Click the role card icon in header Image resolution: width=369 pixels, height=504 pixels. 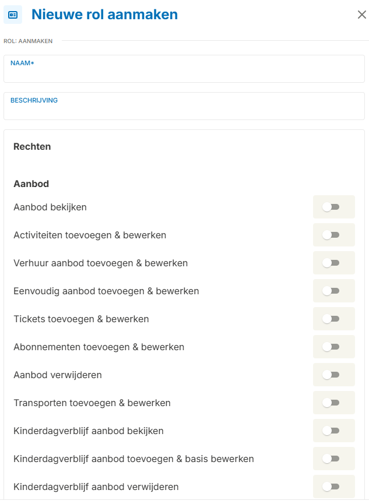click(x=13, y=15)
